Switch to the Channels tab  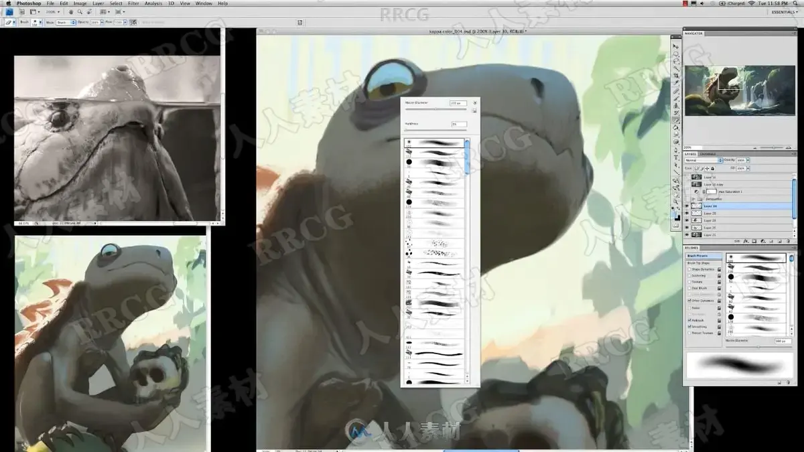(x=708, y=154)
